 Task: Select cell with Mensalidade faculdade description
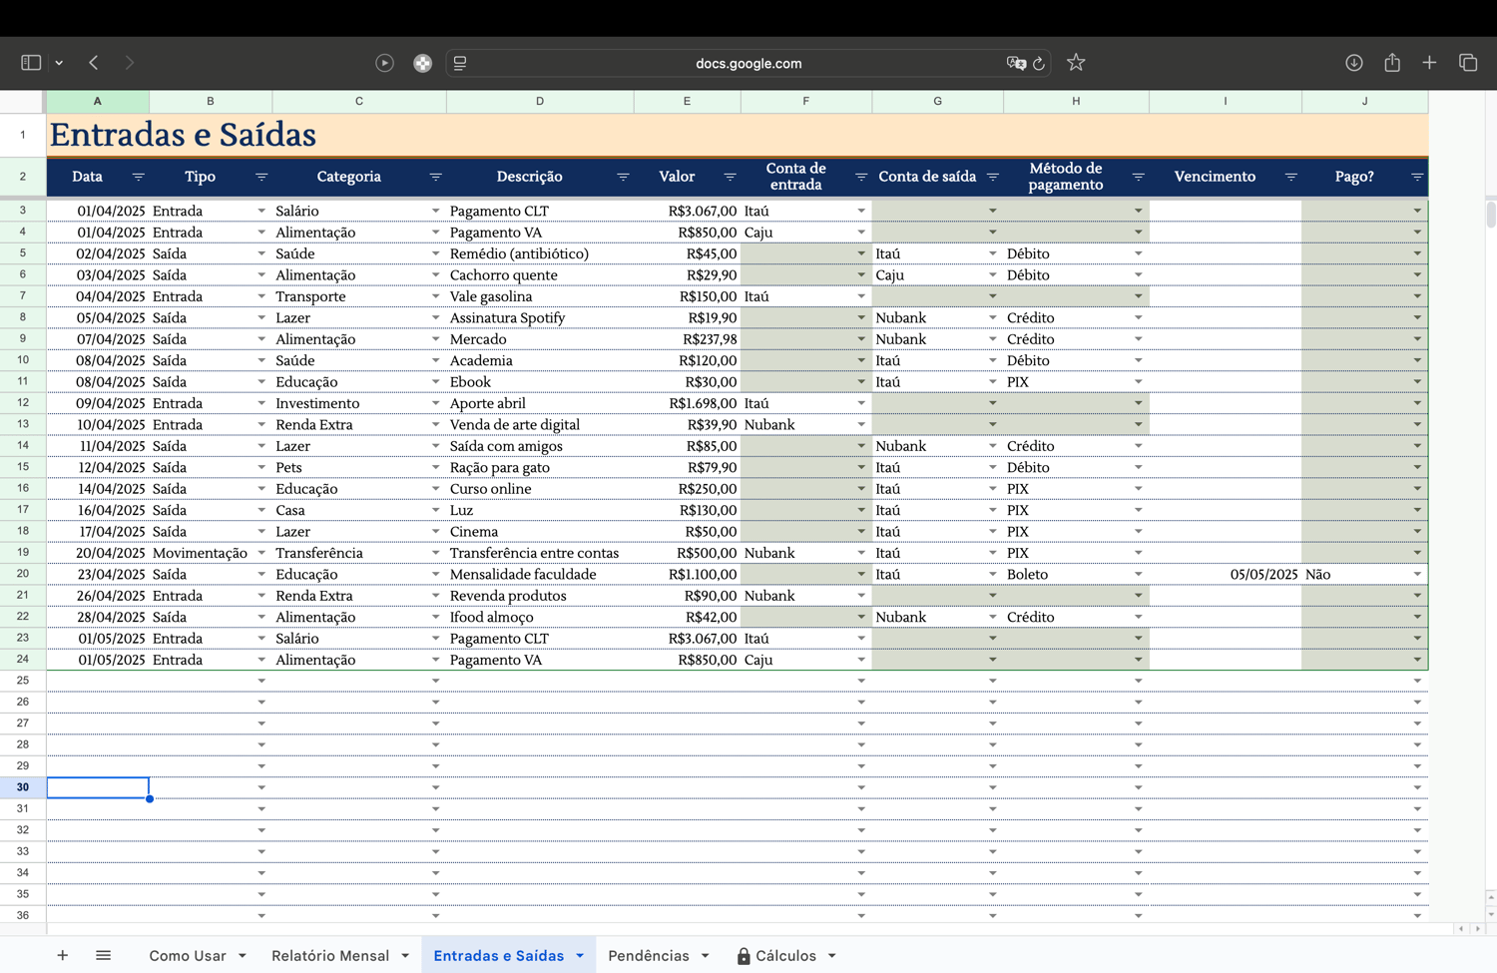[x=540, y=574]
